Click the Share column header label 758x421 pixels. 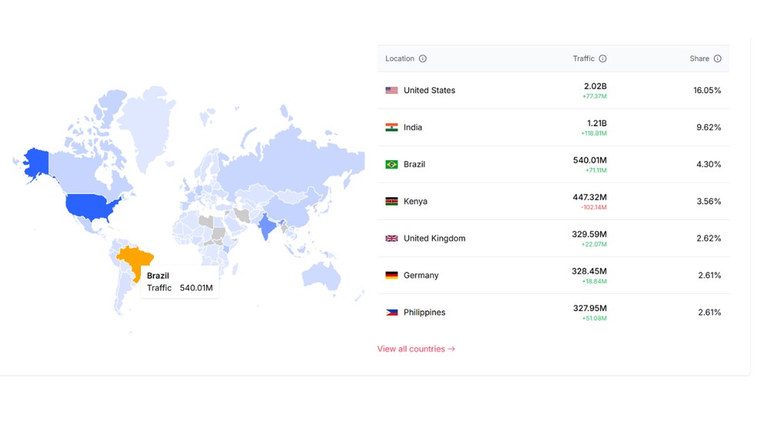click(x=699, y=58)
